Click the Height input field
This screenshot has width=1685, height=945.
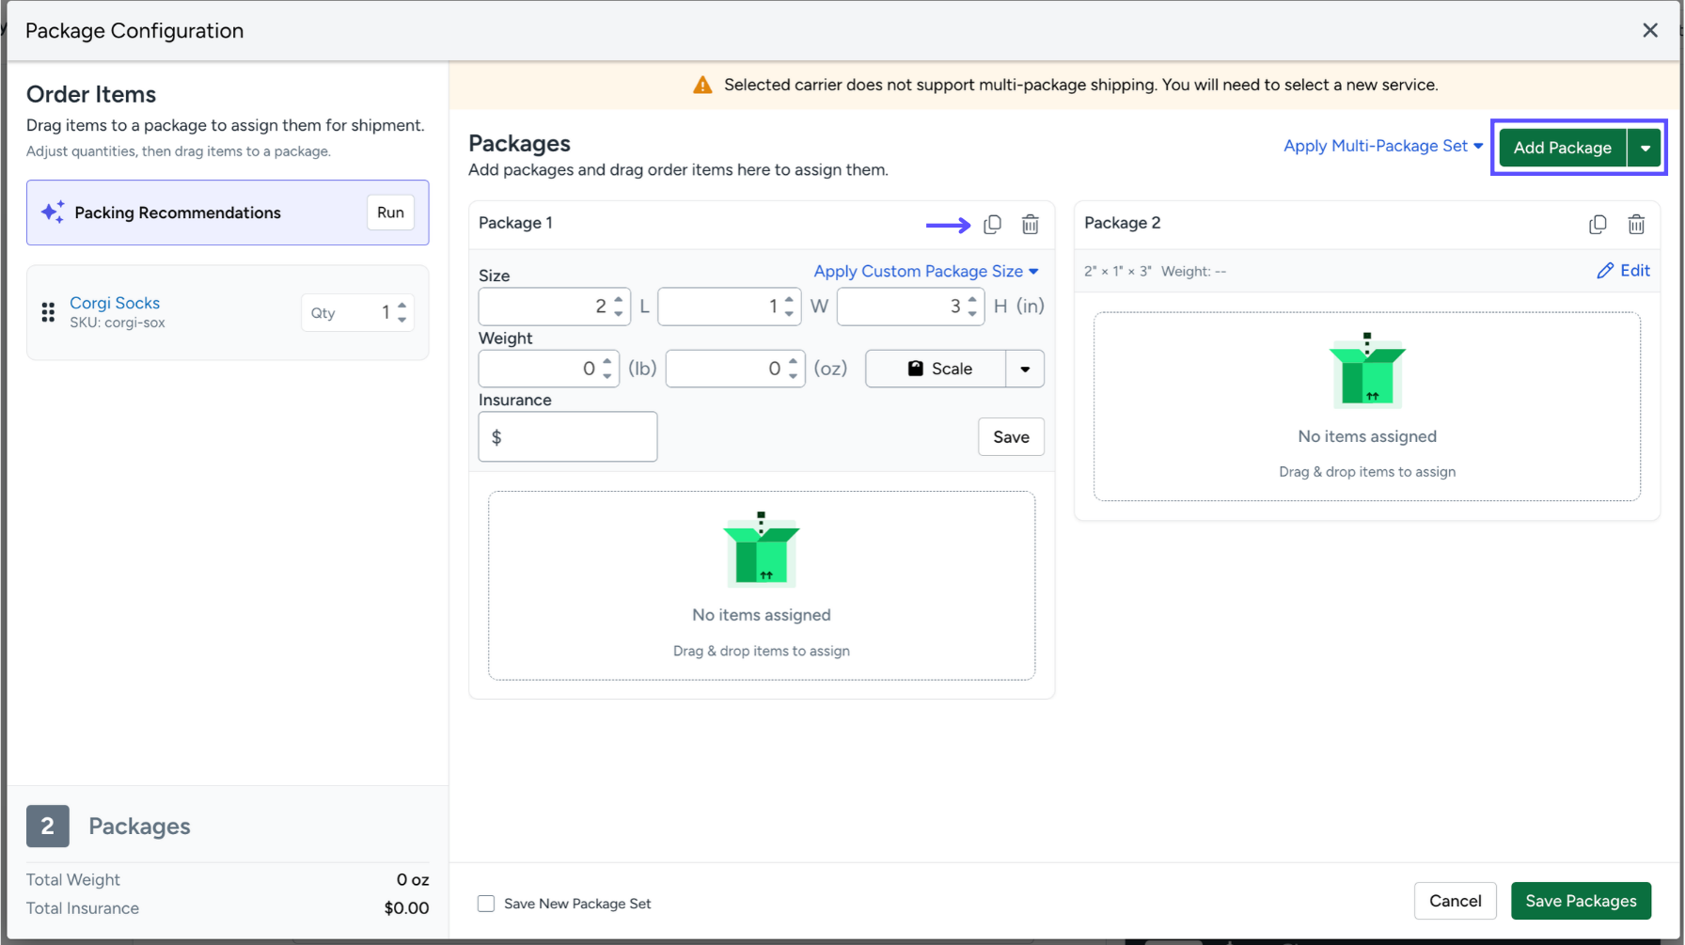tap(910, 306)
